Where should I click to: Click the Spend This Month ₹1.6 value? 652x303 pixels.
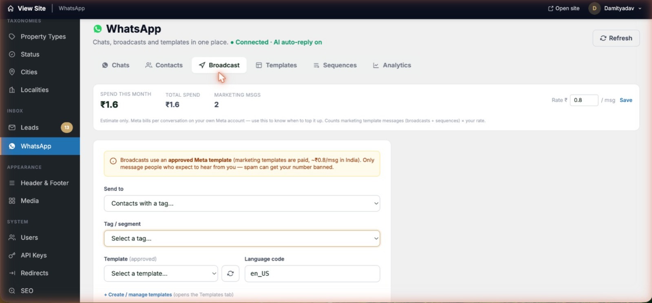click(x=109, y=104)
